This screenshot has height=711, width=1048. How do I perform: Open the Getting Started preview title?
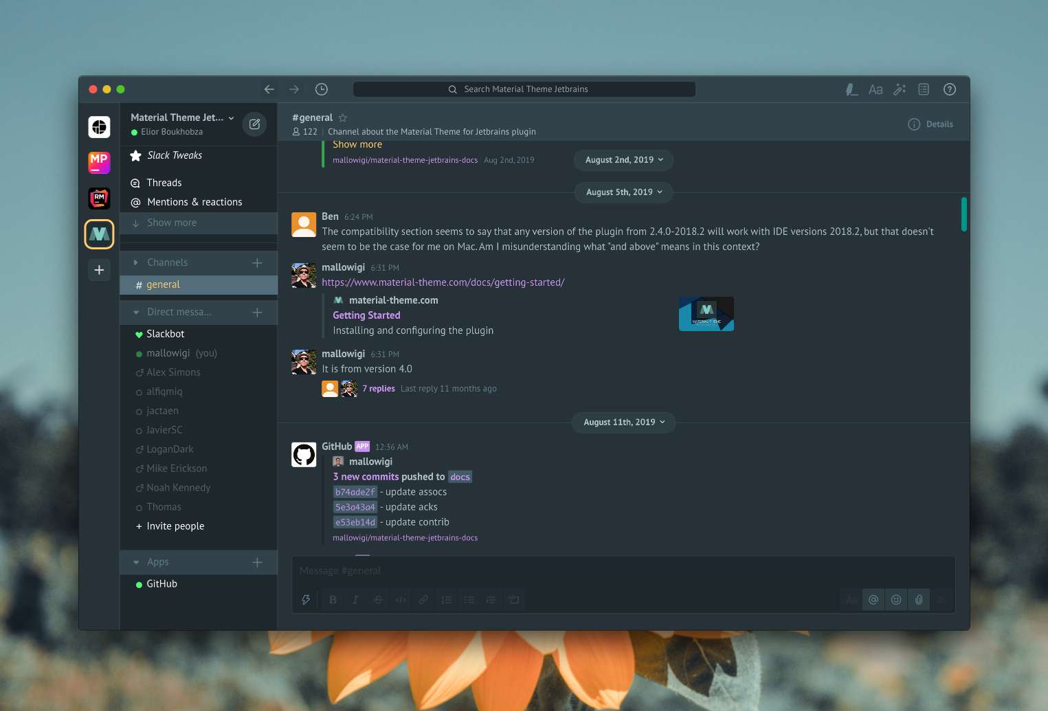coord(366,315)
